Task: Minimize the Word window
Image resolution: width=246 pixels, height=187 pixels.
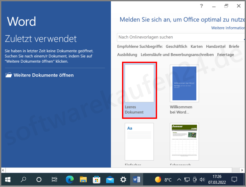Action: (214, 6)
